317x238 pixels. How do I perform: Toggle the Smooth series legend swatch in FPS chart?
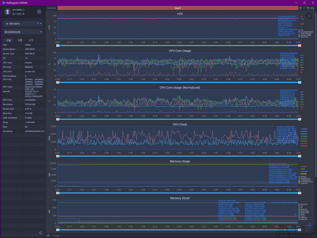(299, 32)
